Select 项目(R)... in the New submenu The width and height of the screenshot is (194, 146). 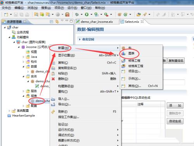click(x=141, y=71)
